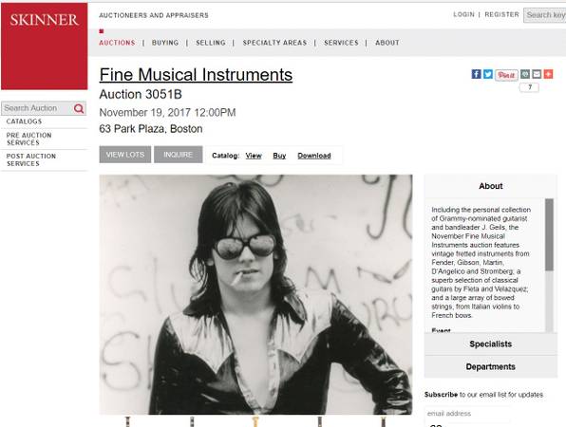Download the auction catalog
Viewport: 566px width, 427px height.
314,156
